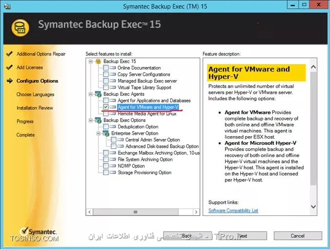
Task: Click the Enterprise Server Option group icon
Action: tap(106, 133)
